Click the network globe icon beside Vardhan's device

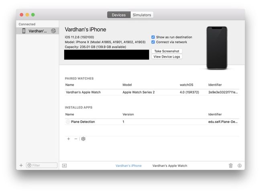point(53,31)
